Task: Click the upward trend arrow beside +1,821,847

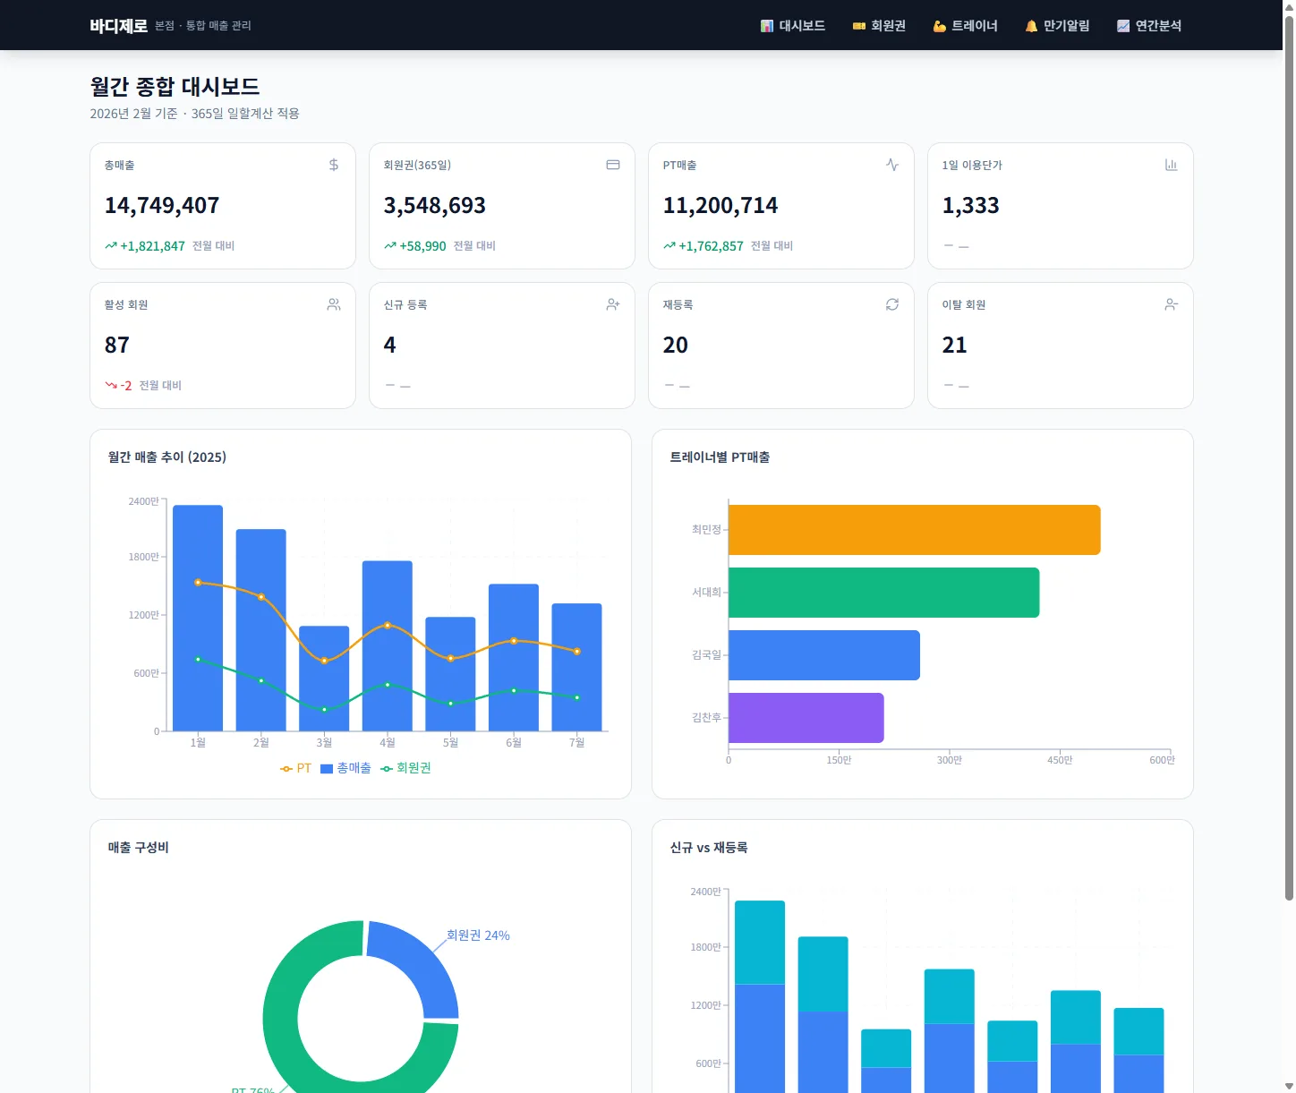Action: point(111,246)
